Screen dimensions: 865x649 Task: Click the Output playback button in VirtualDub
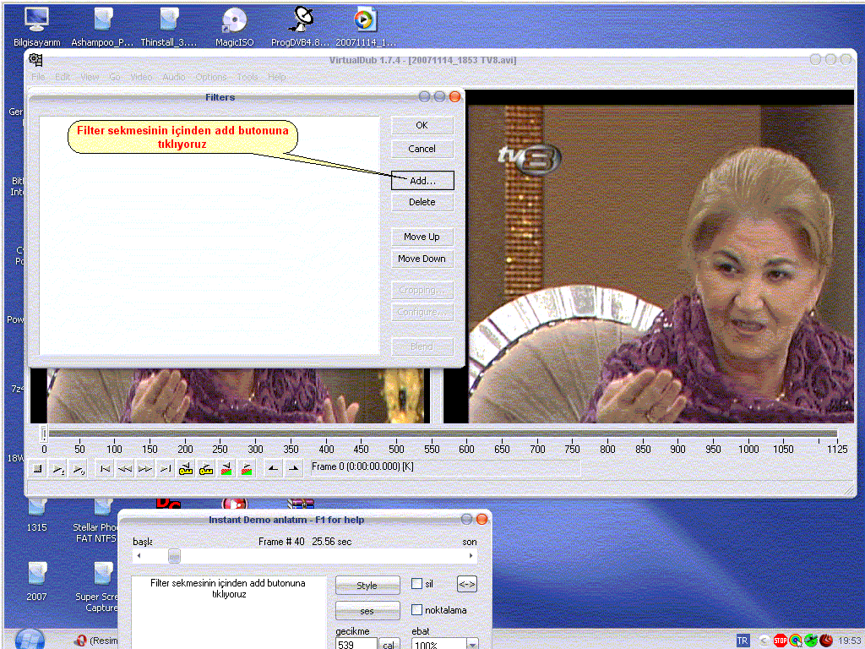(79, 469)
